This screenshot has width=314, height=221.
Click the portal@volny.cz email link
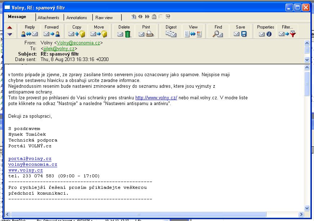click(x=30, y=159)
